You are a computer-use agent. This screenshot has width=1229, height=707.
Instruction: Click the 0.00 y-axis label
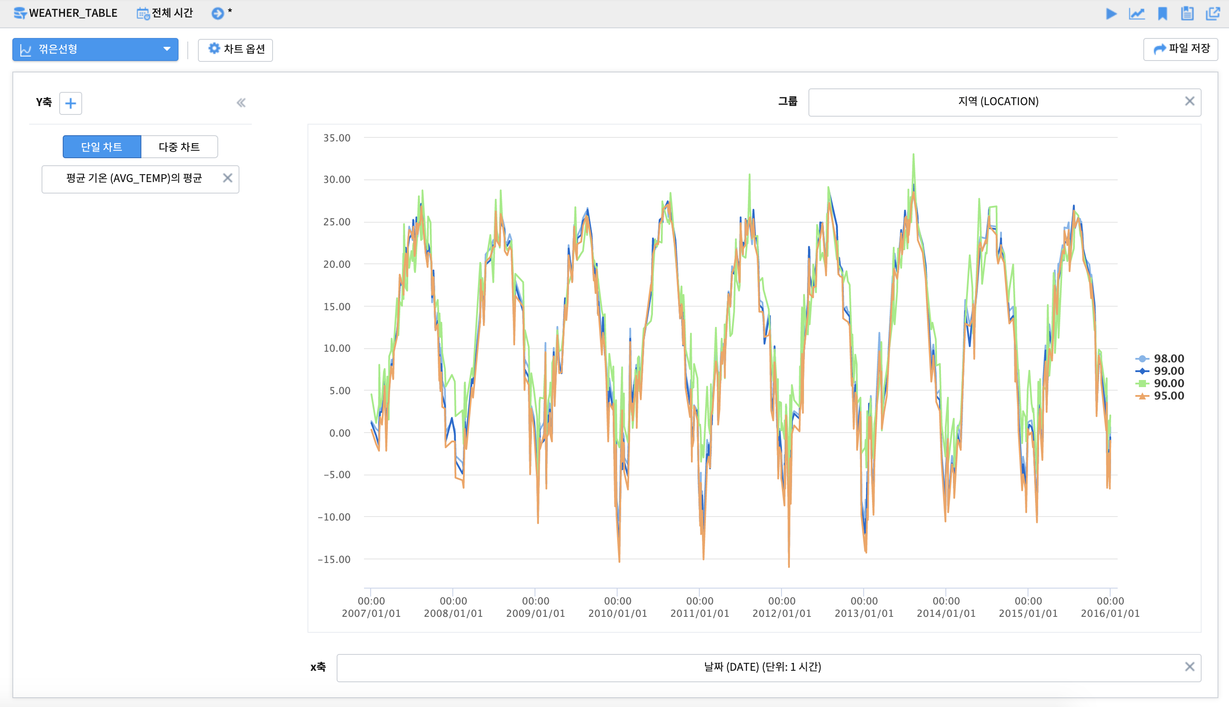[340, 433]
